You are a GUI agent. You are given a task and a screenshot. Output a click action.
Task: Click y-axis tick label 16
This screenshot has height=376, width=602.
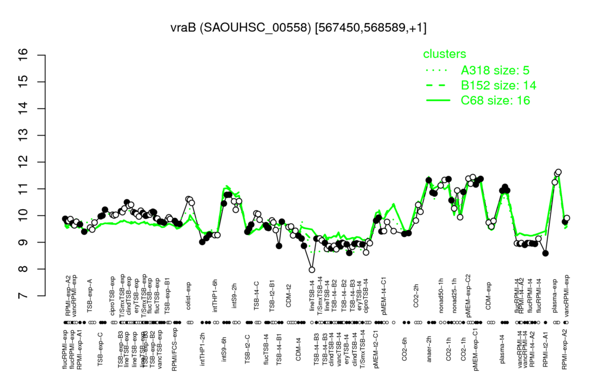click(x=24, y=55)
